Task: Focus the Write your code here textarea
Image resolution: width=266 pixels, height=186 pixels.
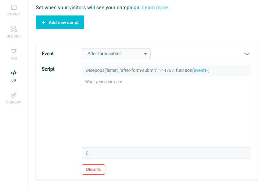Action: tap(166, 112)
